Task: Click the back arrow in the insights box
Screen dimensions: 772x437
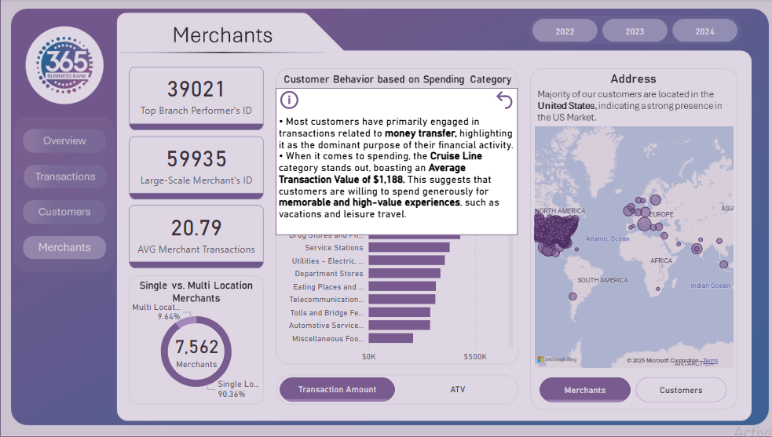Action: [504, 100]
